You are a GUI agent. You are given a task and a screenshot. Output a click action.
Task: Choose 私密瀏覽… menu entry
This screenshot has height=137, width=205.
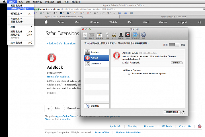click(21, 19)
